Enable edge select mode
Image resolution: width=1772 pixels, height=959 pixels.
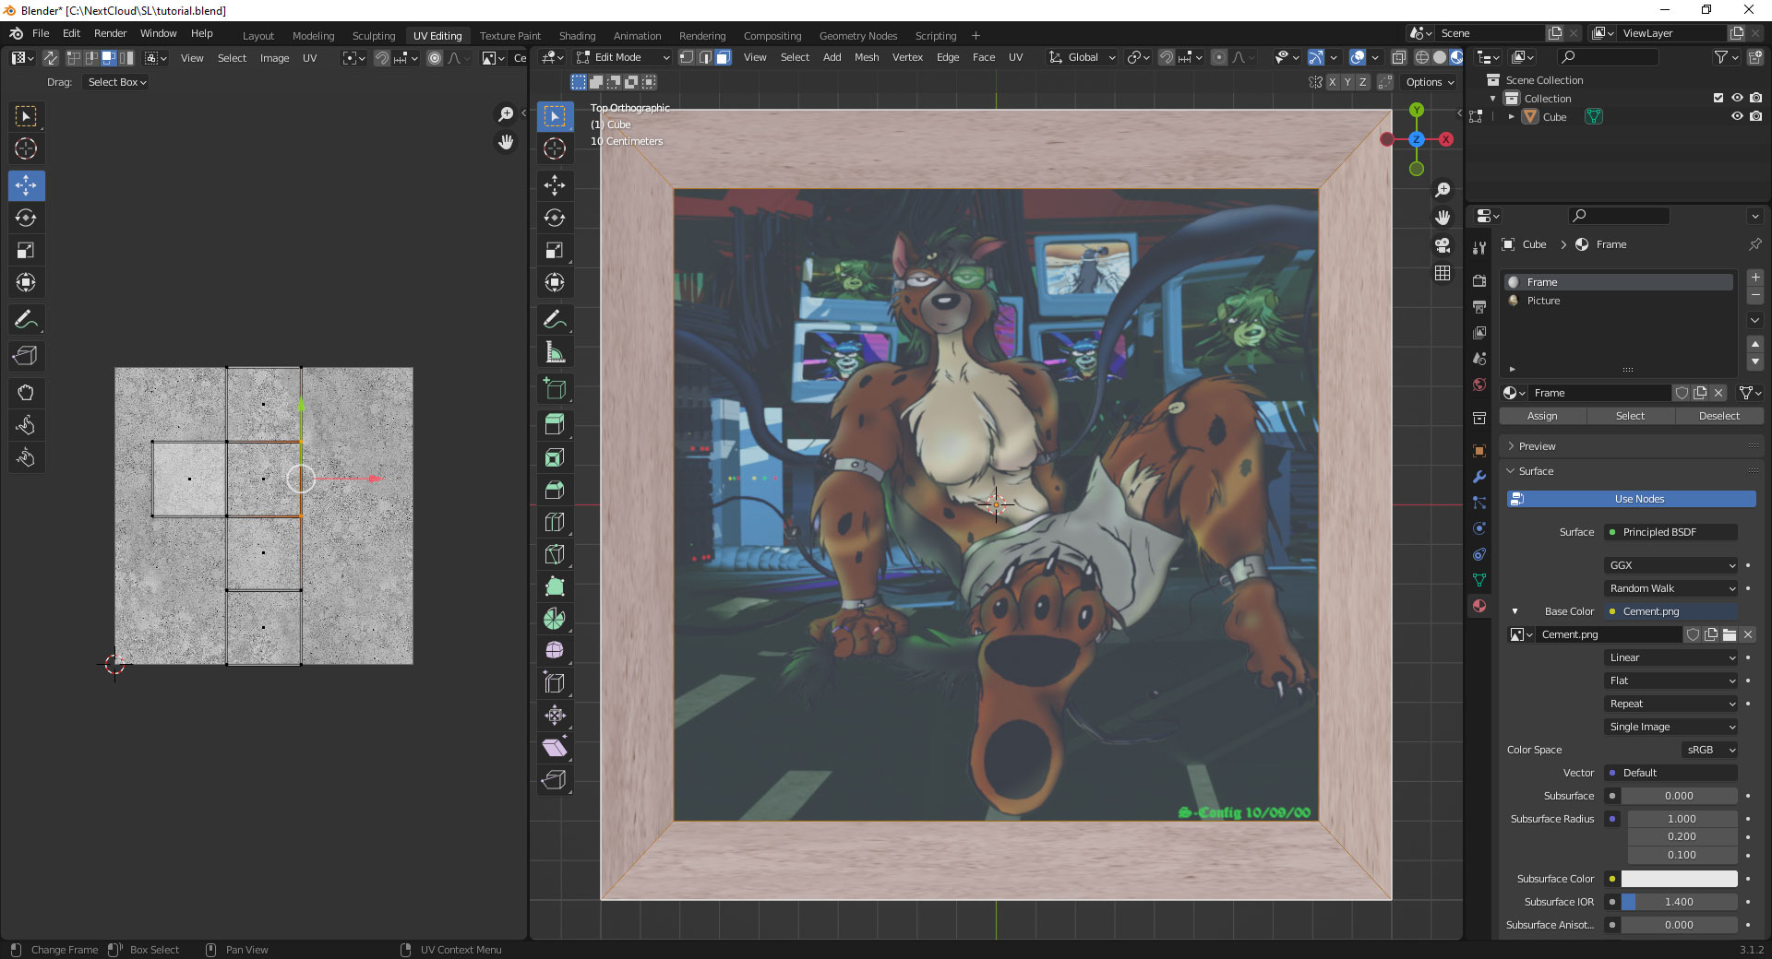click(705, 57)
